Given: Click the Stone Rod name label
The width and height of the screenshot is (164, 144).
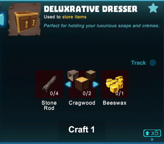Looking at the screenshot, I should 49,105.
